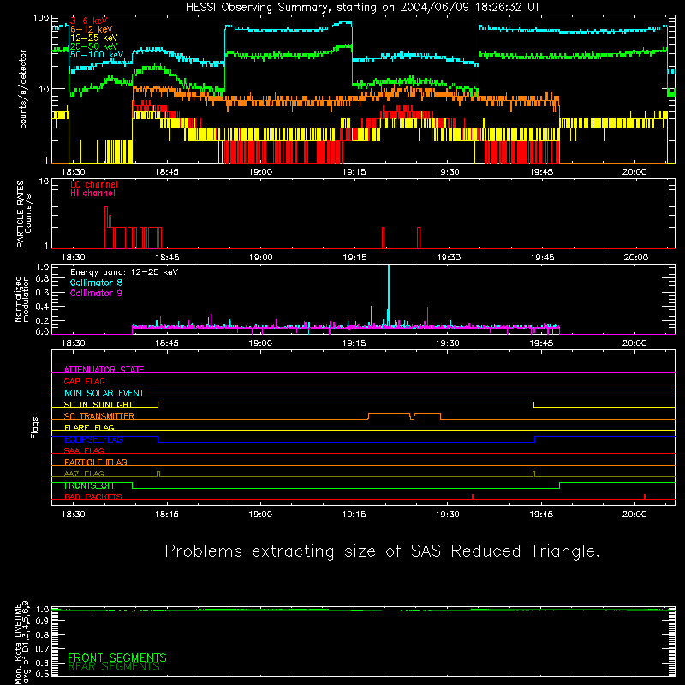Click the 19:00 tick label under counts plot

click(260, 172)
